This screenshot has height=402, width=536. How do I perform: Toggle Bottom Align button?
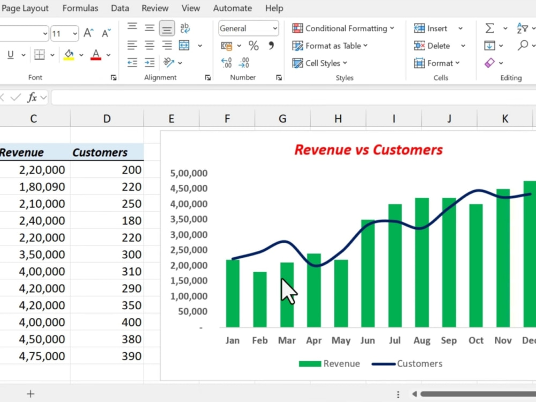coord(167,28)
